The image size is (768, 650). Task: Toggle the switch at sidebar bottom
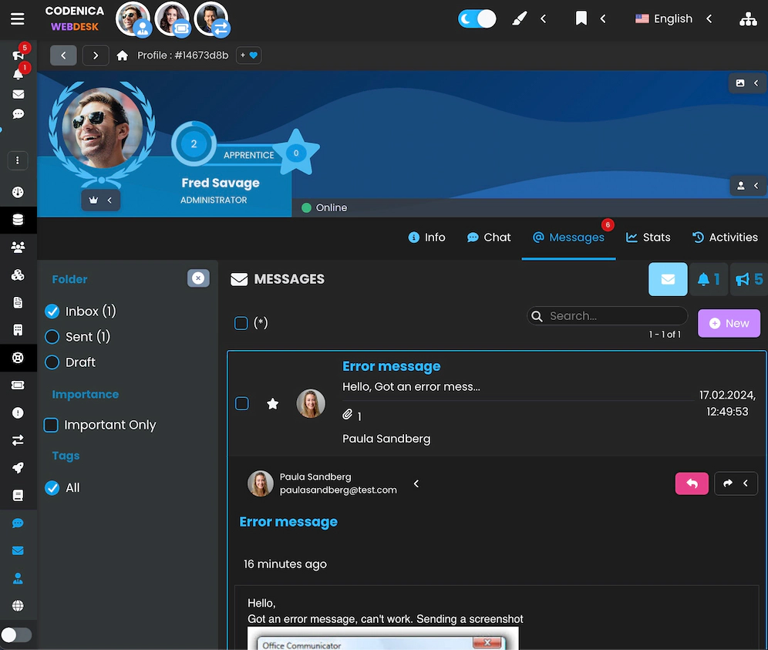tap(17, 635)
